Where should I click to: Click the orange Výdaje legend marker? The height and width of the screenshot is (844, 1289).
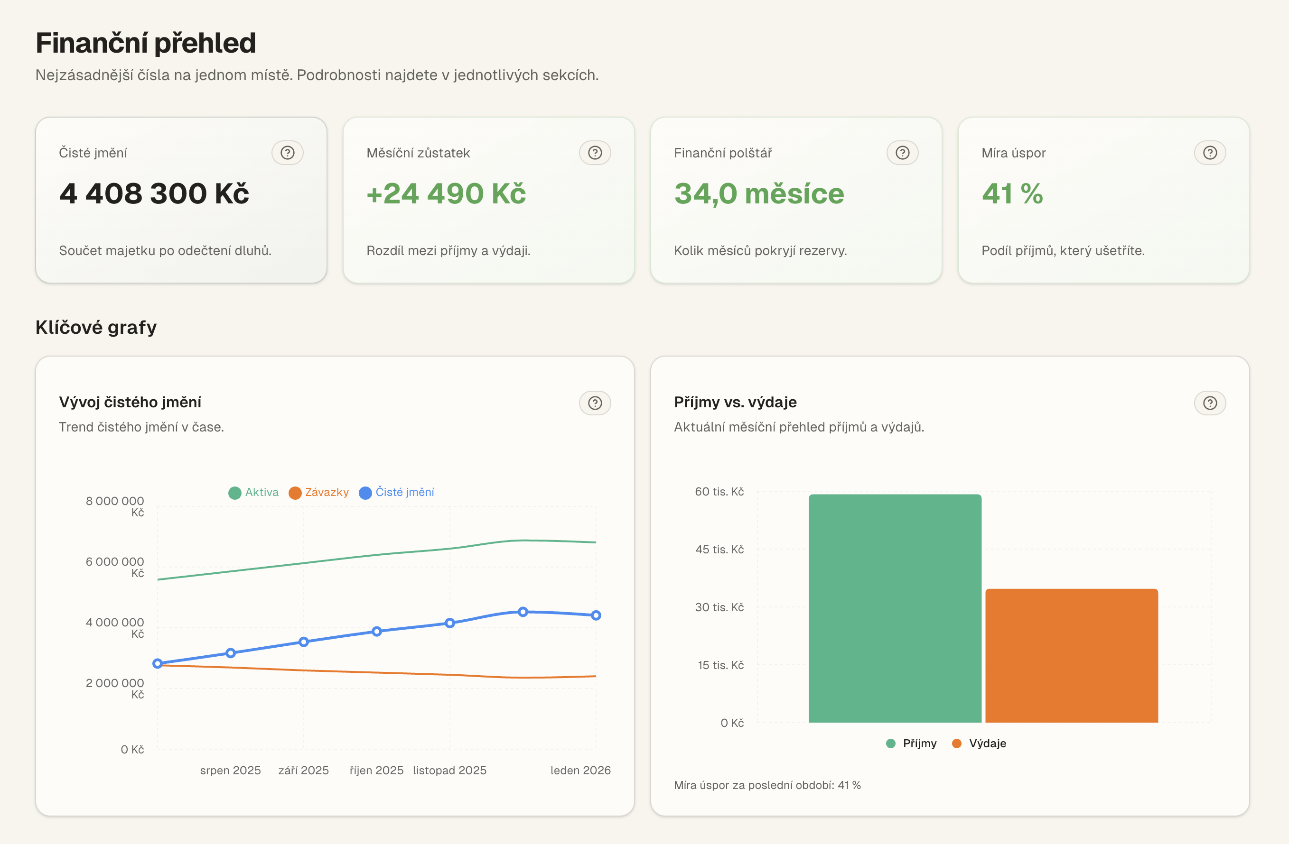(x=956, y=743)
